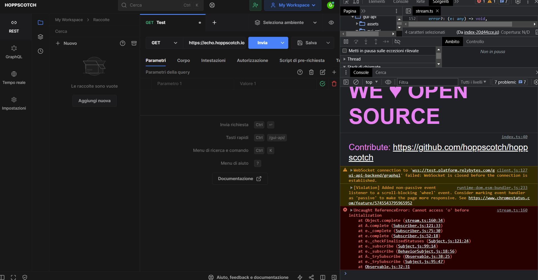The height and width of the screenshot is (280, 538).
Task: Toggle the live expression eye in console toolbar
Action: pyautogui.click(x=388, y=82)
